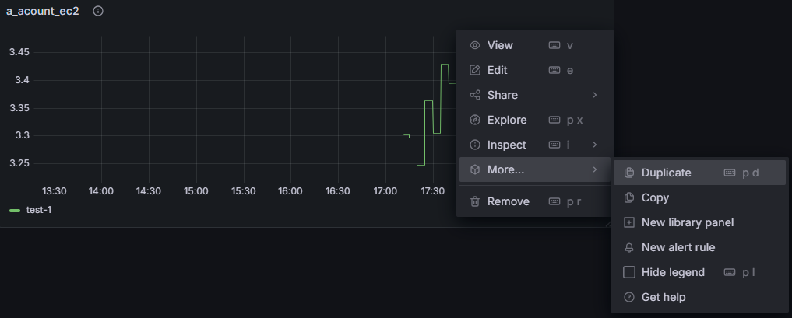Click the share nodes icon
The height and width of the screenshot is (318, 792).
pyautogui.click(x=475, y=95)
